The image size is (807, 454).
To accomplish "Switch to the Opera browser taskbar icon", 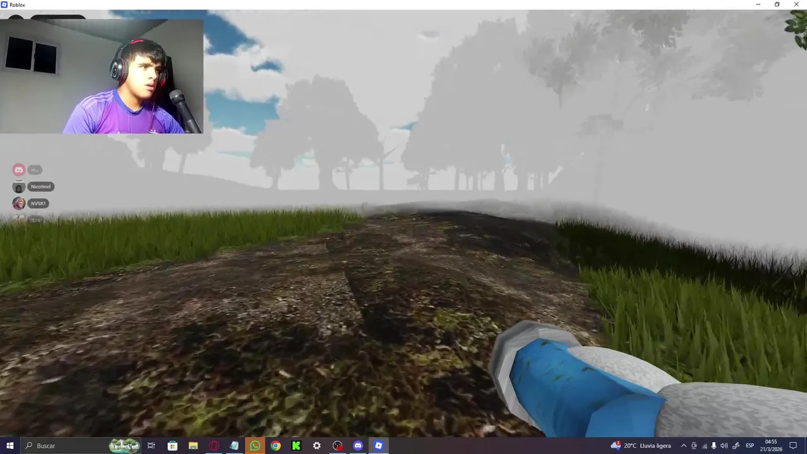I will (x=214, y=446).
